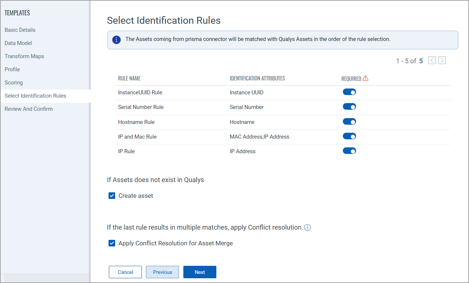Open the Conflict resolution info tooltip icon
469x283 pixels.
coord(307,227)
